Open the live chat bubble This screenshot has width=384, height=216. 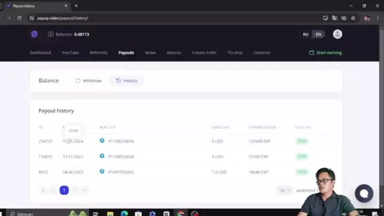click(x=364, y=193)
